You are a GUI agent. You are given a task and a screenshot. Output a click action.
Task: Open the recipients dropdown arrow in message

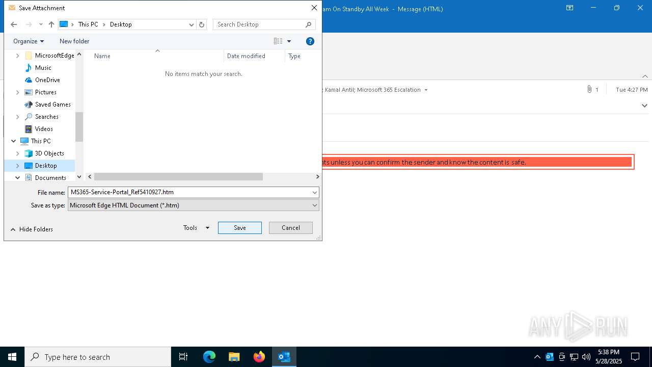tap(426, 90)
